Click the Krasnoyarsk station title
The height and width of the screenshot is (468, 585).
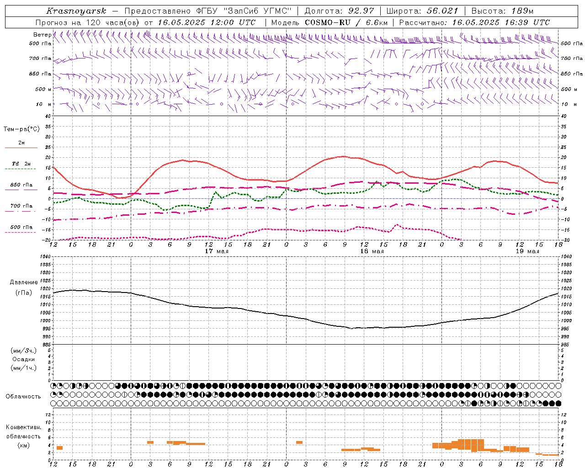(76, 11)
